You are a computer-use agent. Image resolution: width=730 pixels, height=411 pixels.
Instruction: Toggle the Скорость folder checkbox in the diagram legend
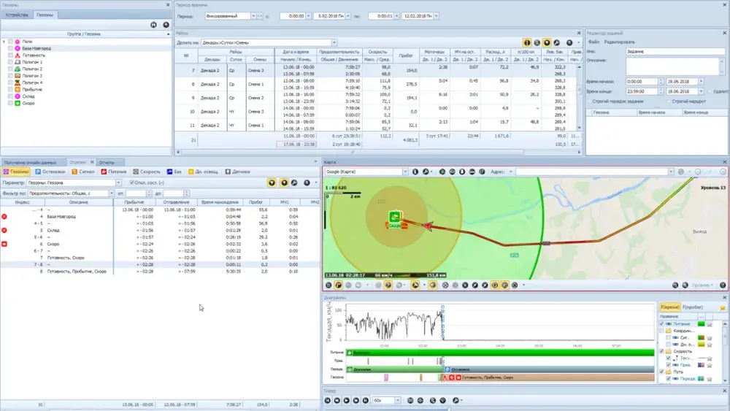661,351
